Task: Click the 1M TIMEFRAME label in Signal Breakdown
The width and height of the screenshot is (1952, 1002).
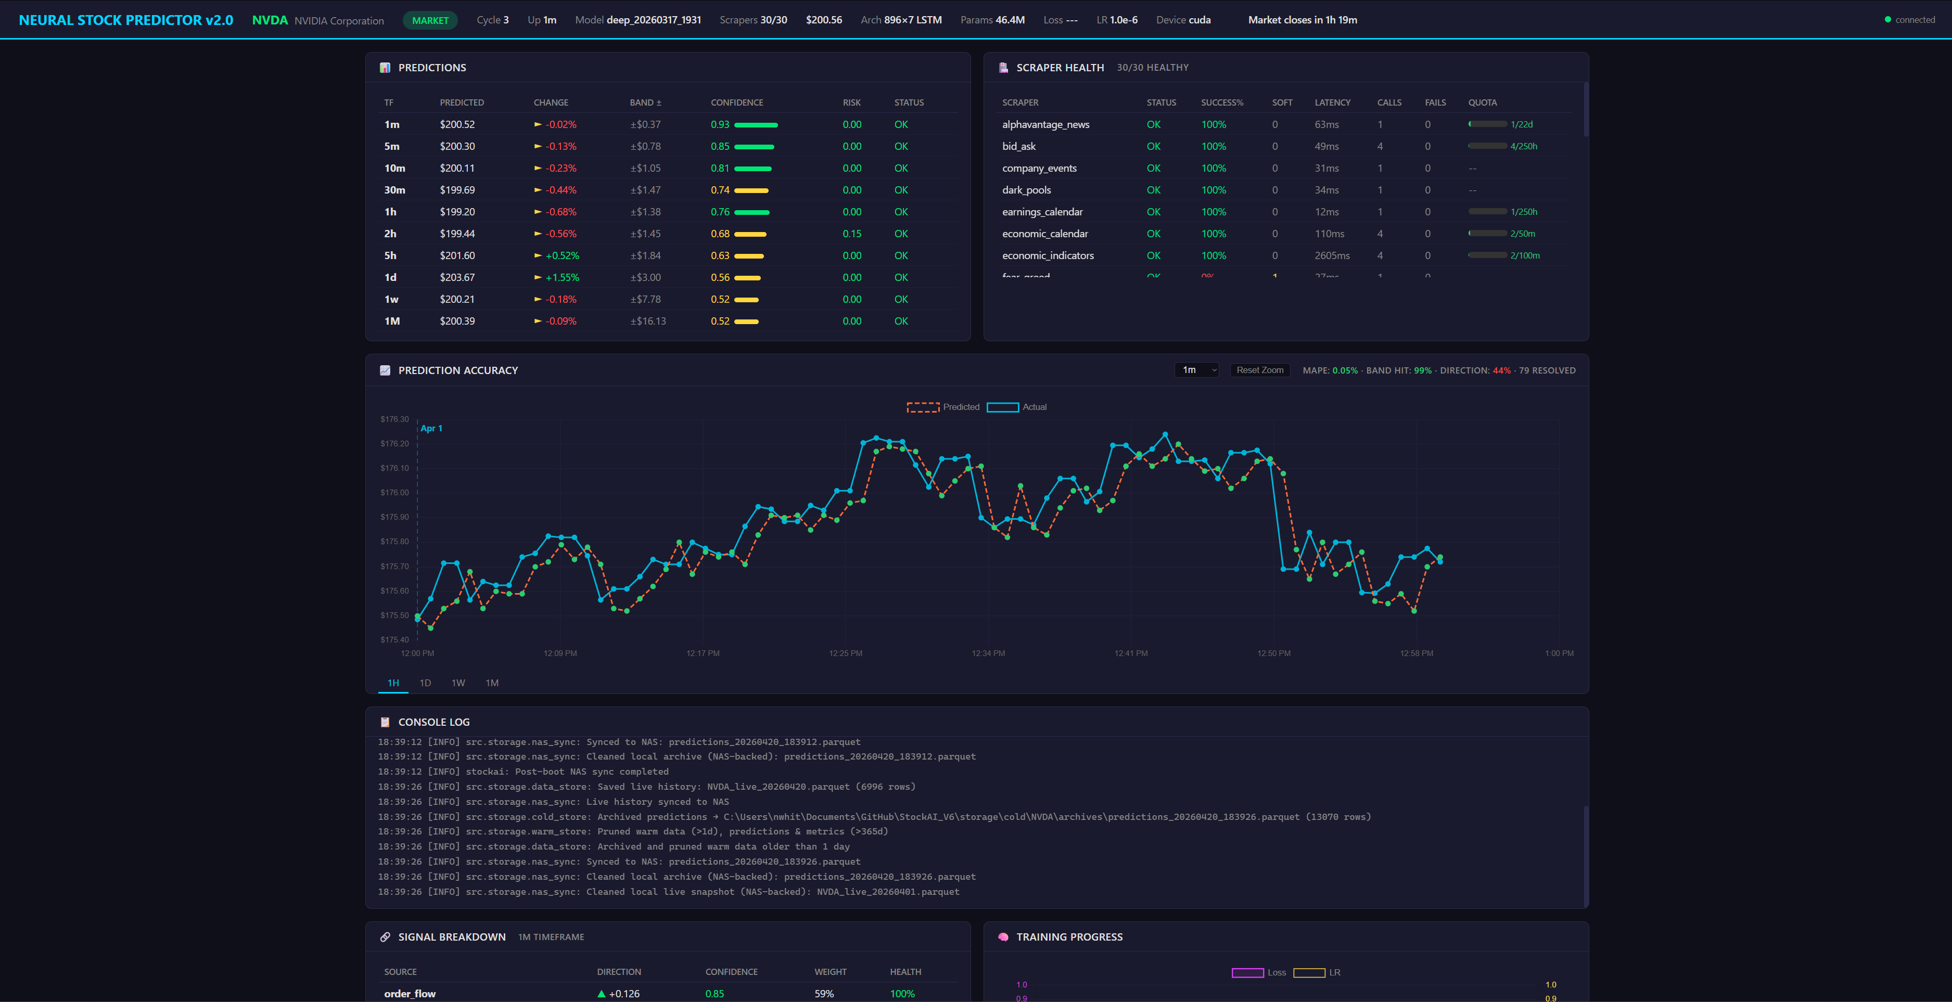Action: coord(551,937)
